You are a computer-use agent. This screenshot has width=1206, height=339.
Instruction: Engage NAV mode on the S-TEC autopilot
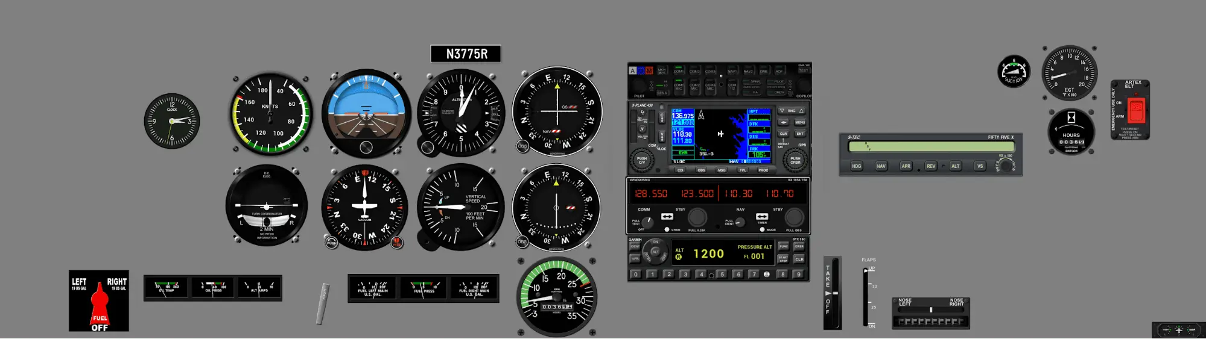tap(881, 166)
